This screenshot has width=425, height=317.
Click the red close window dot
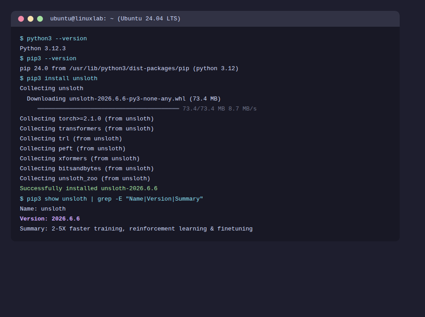point(21,19)
